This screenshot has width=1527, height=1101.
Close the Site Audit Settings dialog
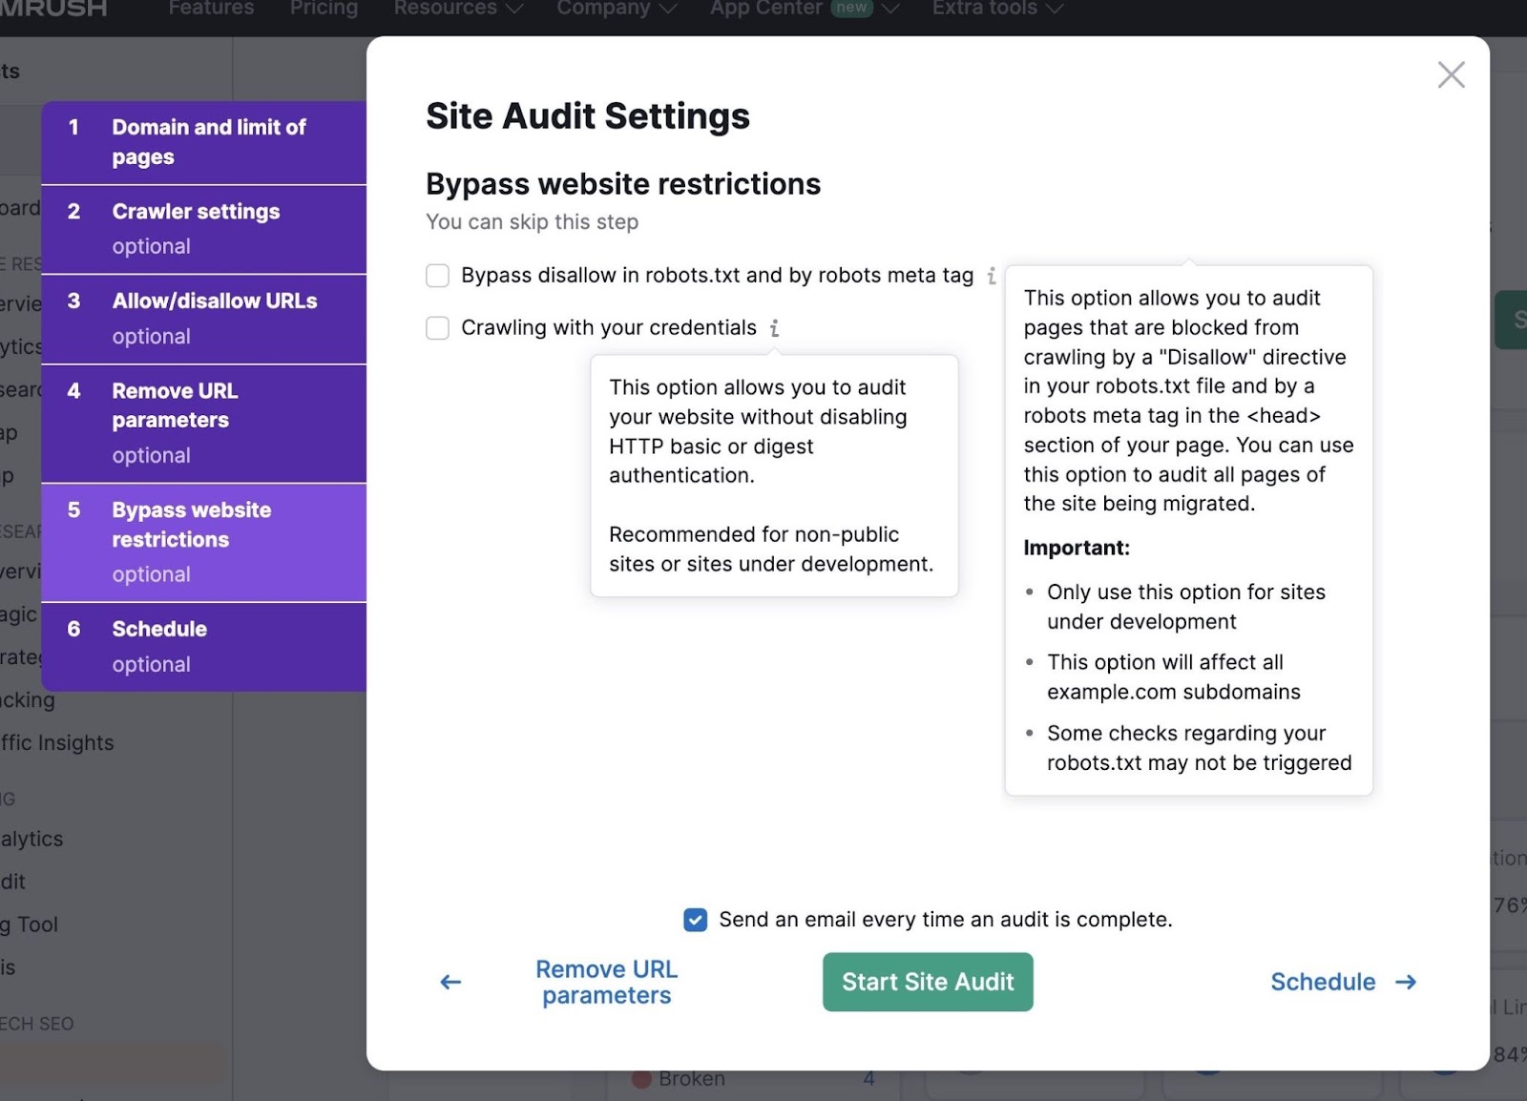point(1451,73)
